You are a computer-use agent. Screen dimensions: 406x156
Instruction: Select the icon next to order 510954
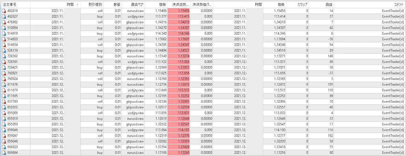tap(4, 28)
